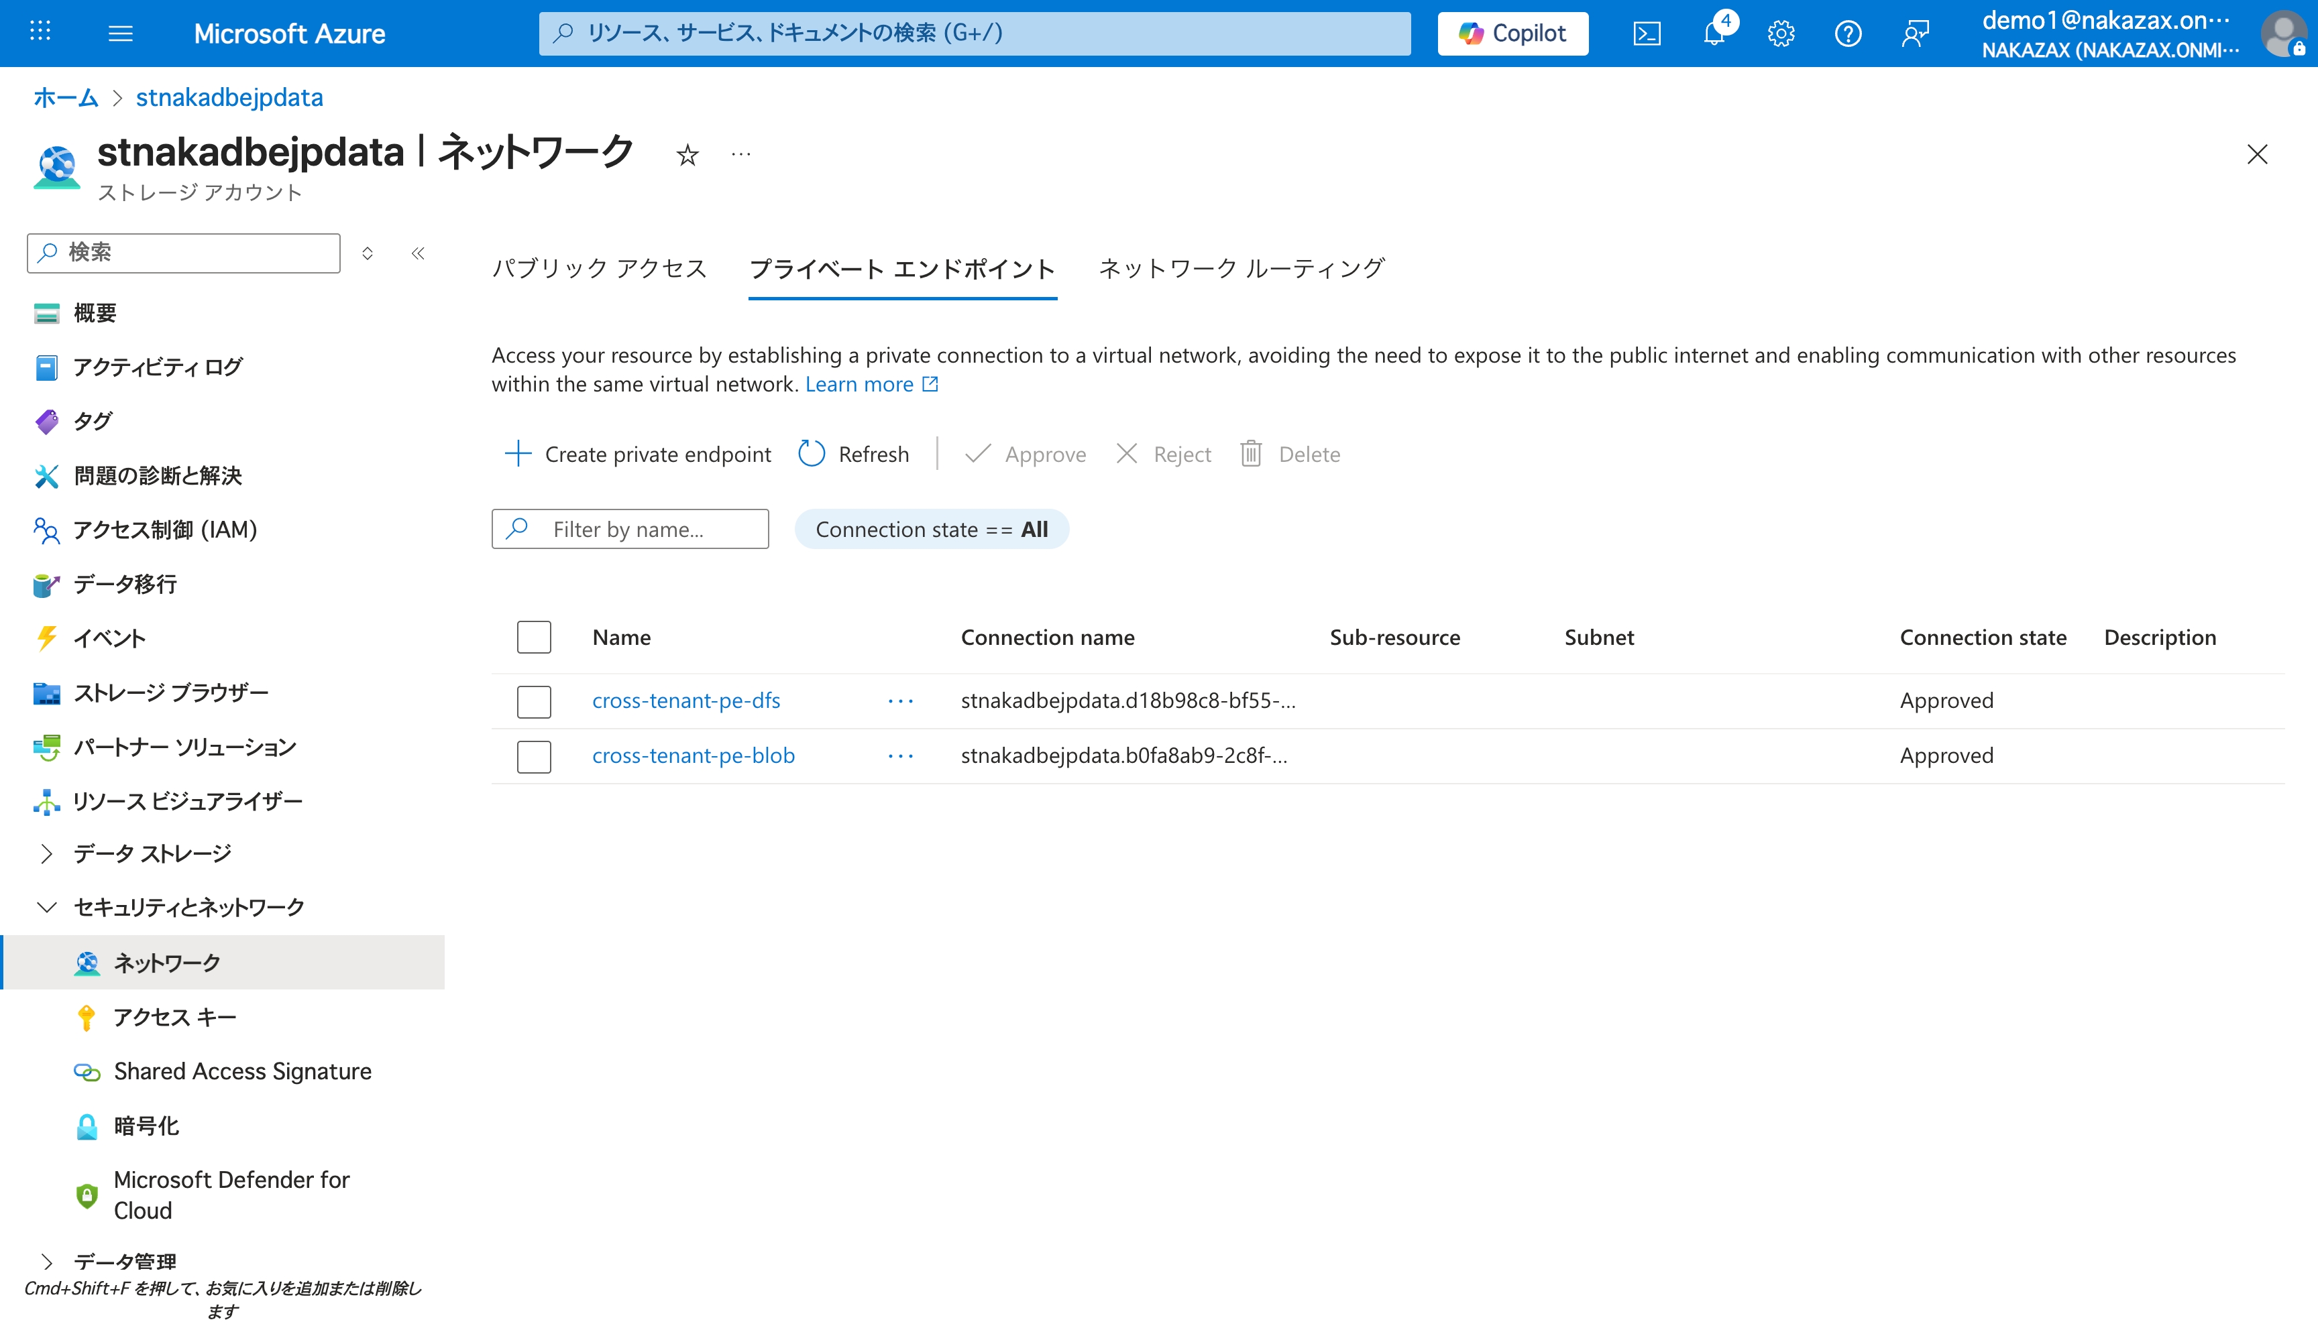Image resolution: width=2318 pixels, height=1330 pixels.
Task: Tick the select-all header checkbox
Action: click(x=534, y=638)
